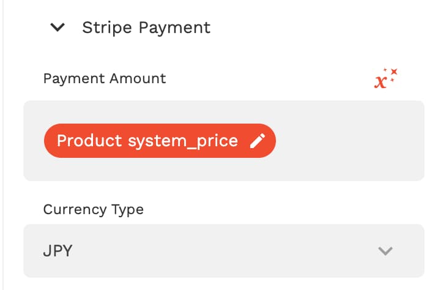Screen dimensions: 443x290
Task: Click the gray arrow in currency dropdown
Action: click(x=385, y=251)
